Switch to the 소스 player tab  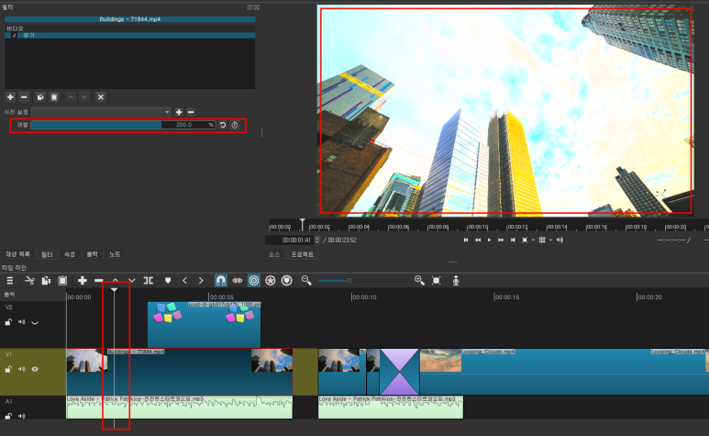pyautogui.click(x=274, y=254)
